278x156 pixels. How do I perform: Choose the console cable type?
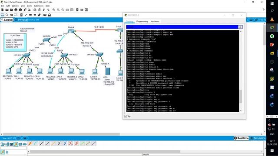[x=36, y=143]
